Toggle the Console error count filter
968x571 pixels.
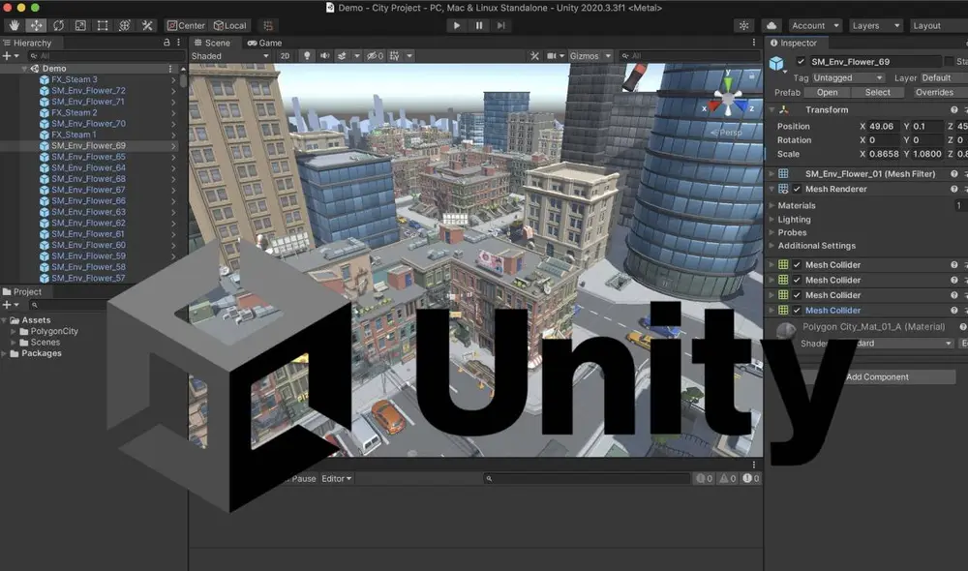751,478
